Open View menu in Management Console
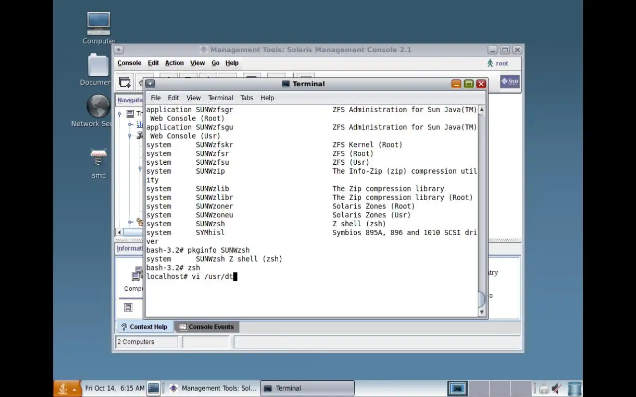The width and height of the screenshot is (636, 397). pos(197,63)
